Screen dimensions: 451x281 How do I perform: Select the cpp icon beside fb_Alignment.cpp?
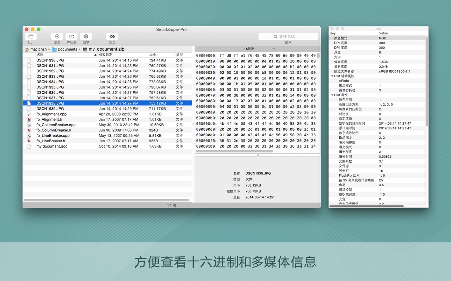pyautogui.click(x=30, y=114)
